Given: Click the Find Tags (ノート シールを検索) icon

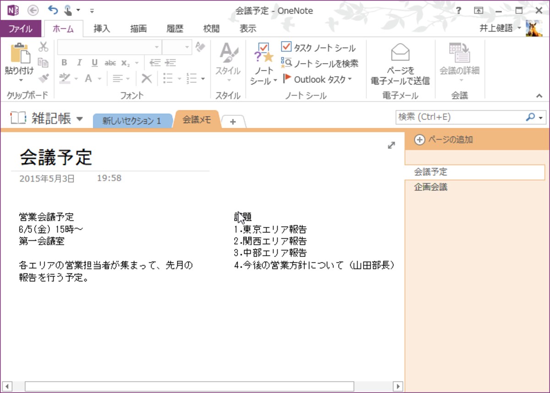Looking at the screenshot, I should (286, 63).
